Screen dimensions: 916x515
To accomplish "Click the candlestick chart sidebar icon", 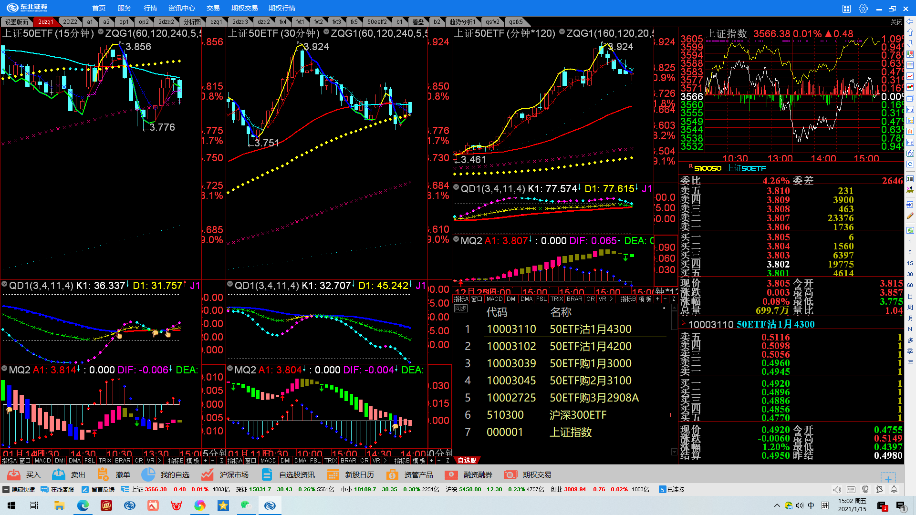I will tap(910, 87).
